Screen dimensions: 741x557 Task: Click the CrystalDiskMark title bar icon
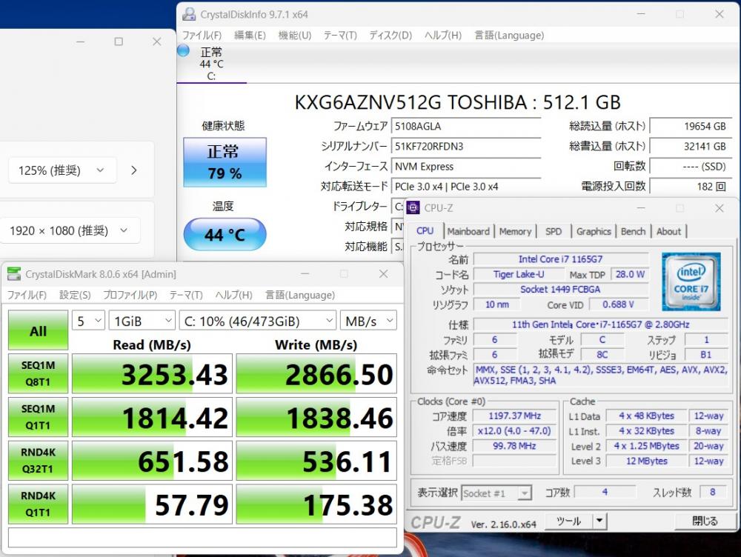pyautogui.click(x=14, y=274)
